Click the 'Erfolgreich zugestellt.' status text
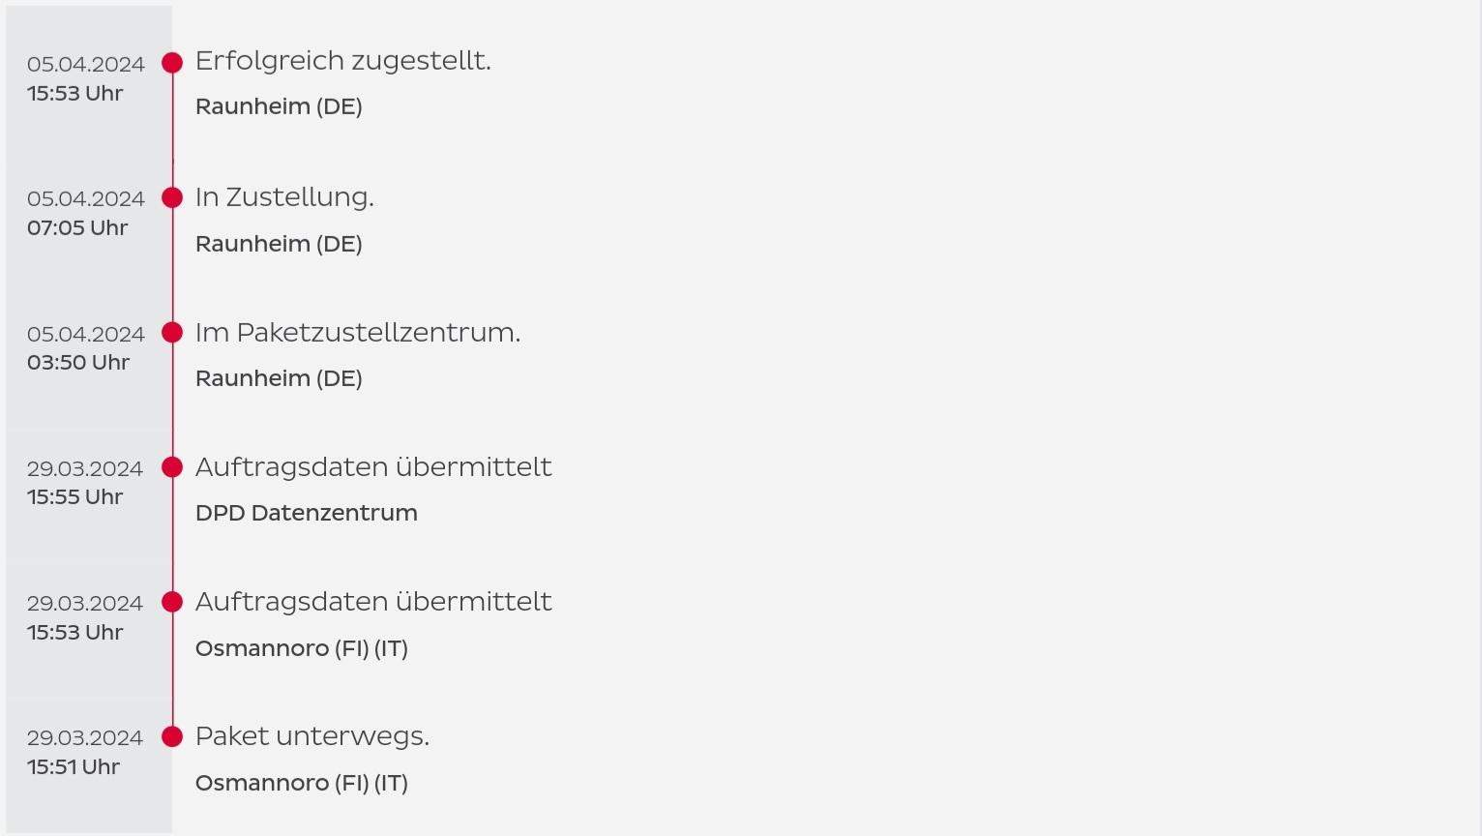The height and width of the screenshot is (836, 1482). [343, 61]
